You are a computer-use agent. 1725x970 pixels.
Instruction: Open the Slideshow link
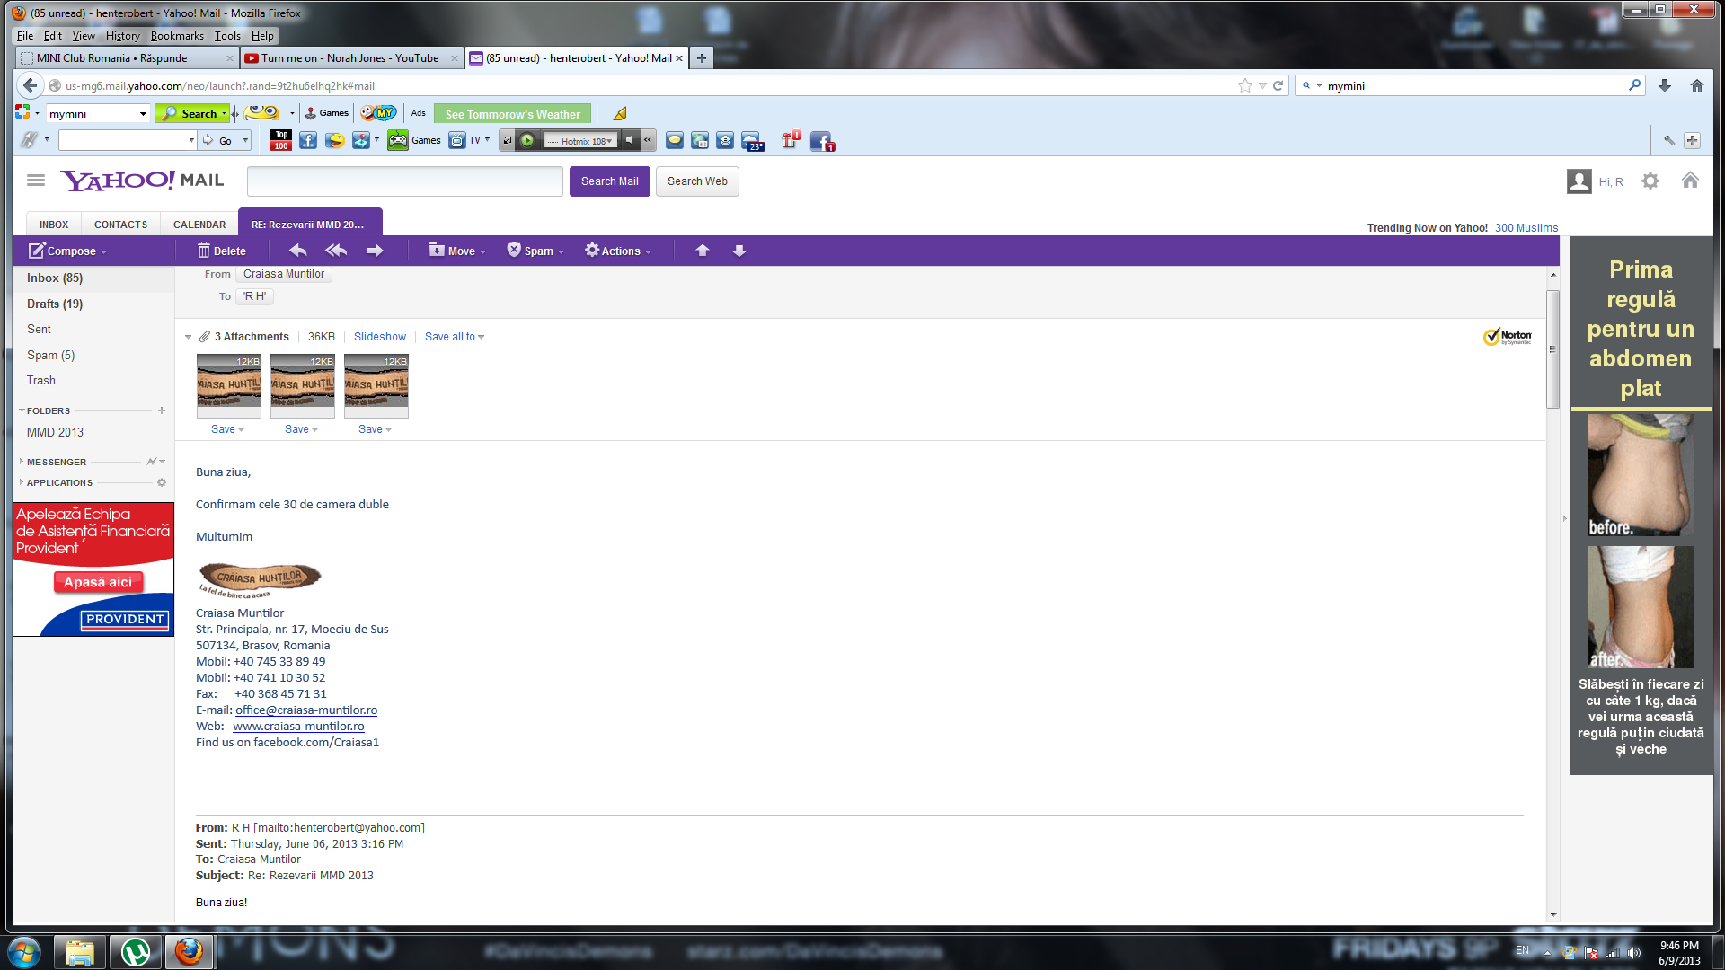379,337
